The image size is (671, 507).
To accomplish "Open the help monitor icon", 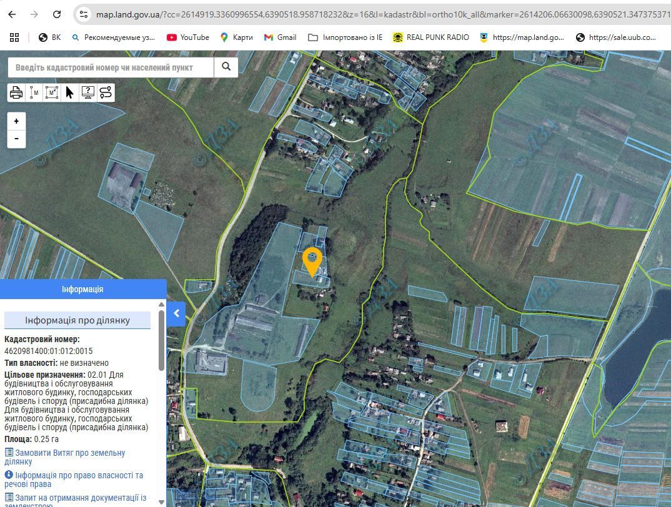I will [87, 92].
